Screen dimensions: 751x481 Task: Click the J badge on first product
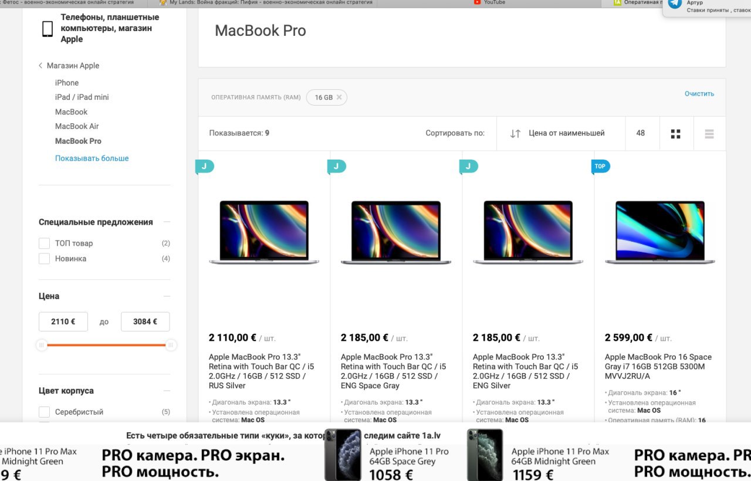(204, 167)
